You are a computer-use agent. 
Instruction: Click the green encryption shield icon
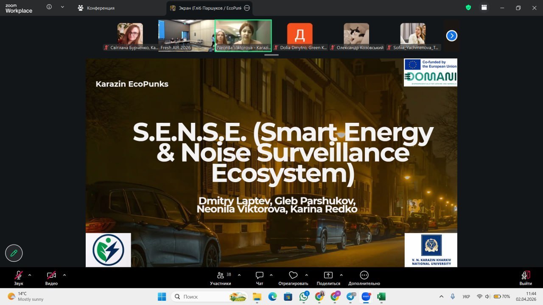468,8
